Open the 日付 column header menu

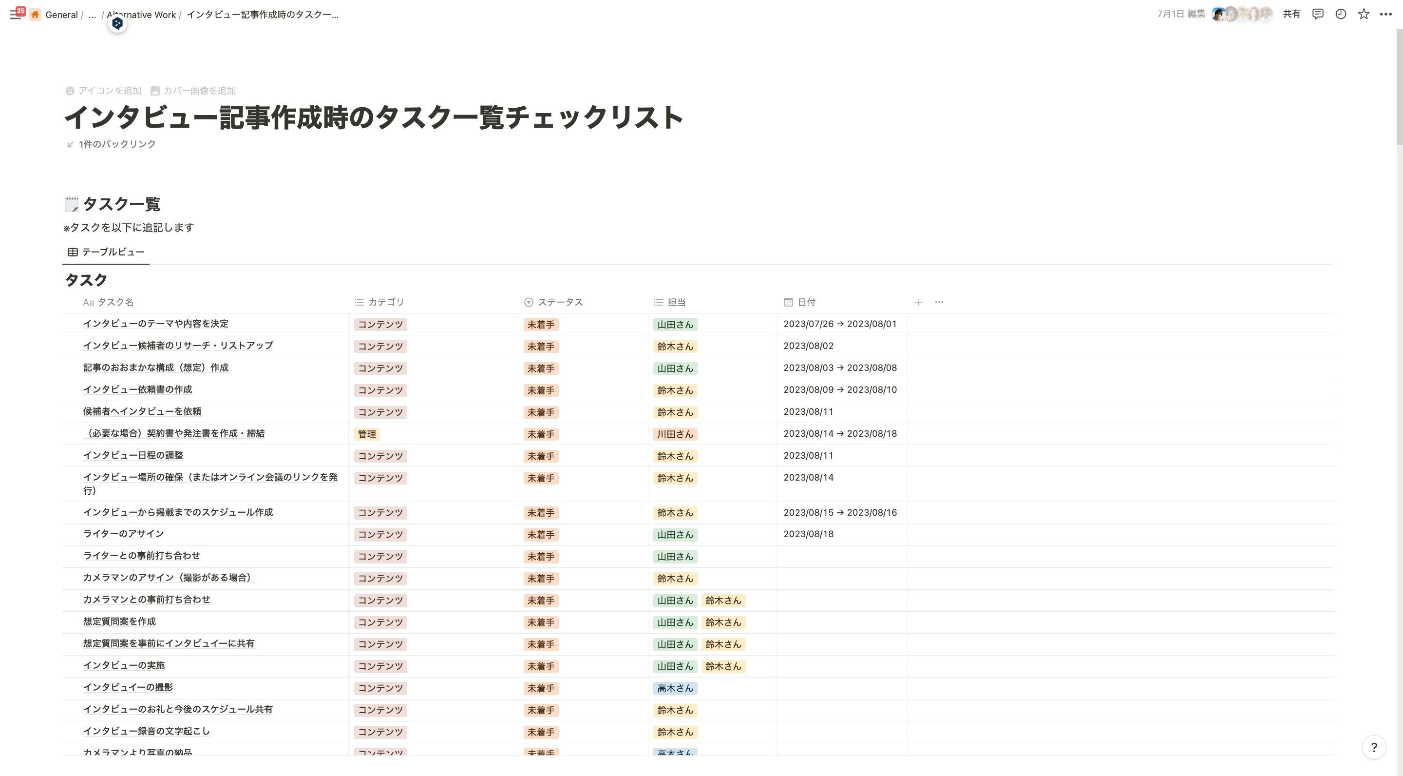[806, 302]
